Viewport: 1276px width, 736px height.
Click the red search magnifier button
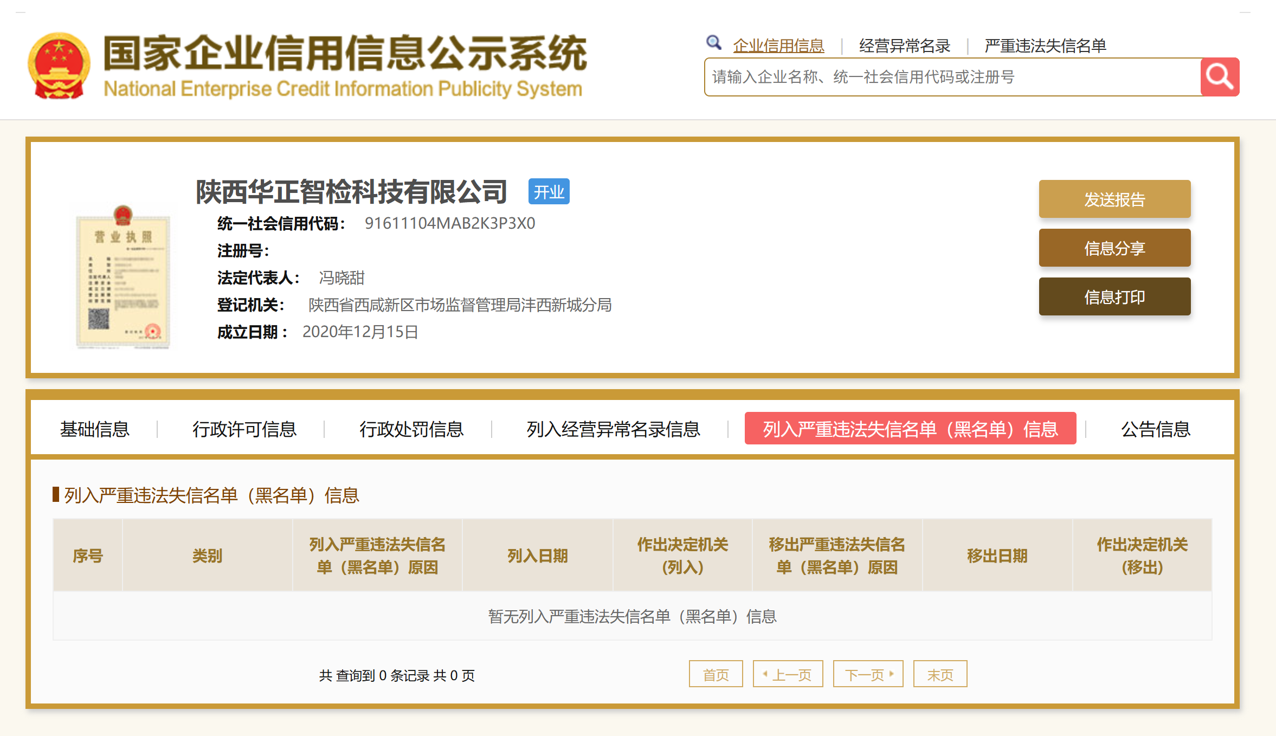click(x=1220, y=77)
